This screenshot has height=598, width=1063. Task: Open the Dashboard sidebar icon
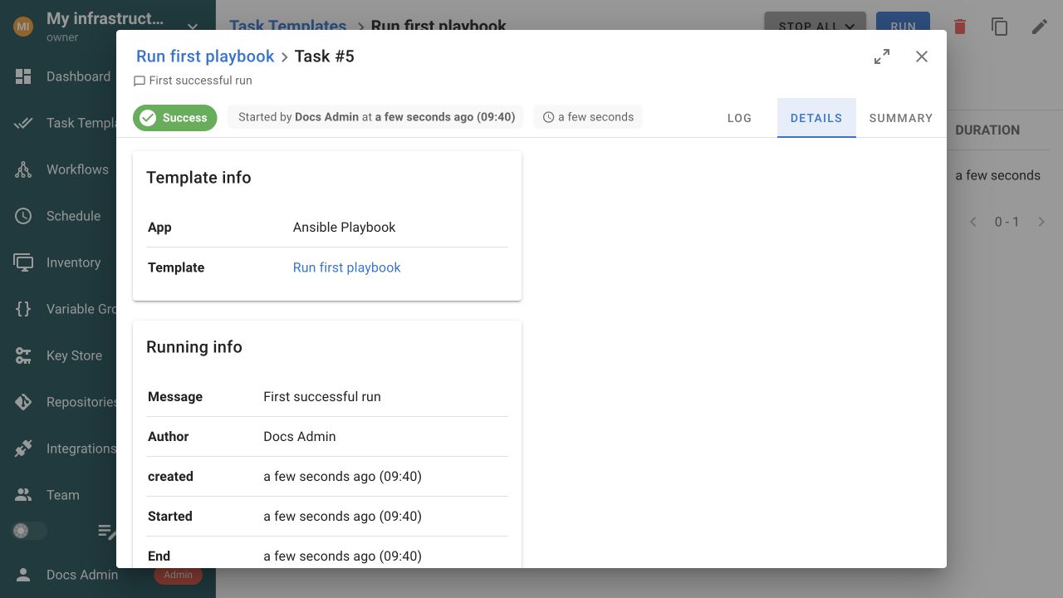[23, 76]
